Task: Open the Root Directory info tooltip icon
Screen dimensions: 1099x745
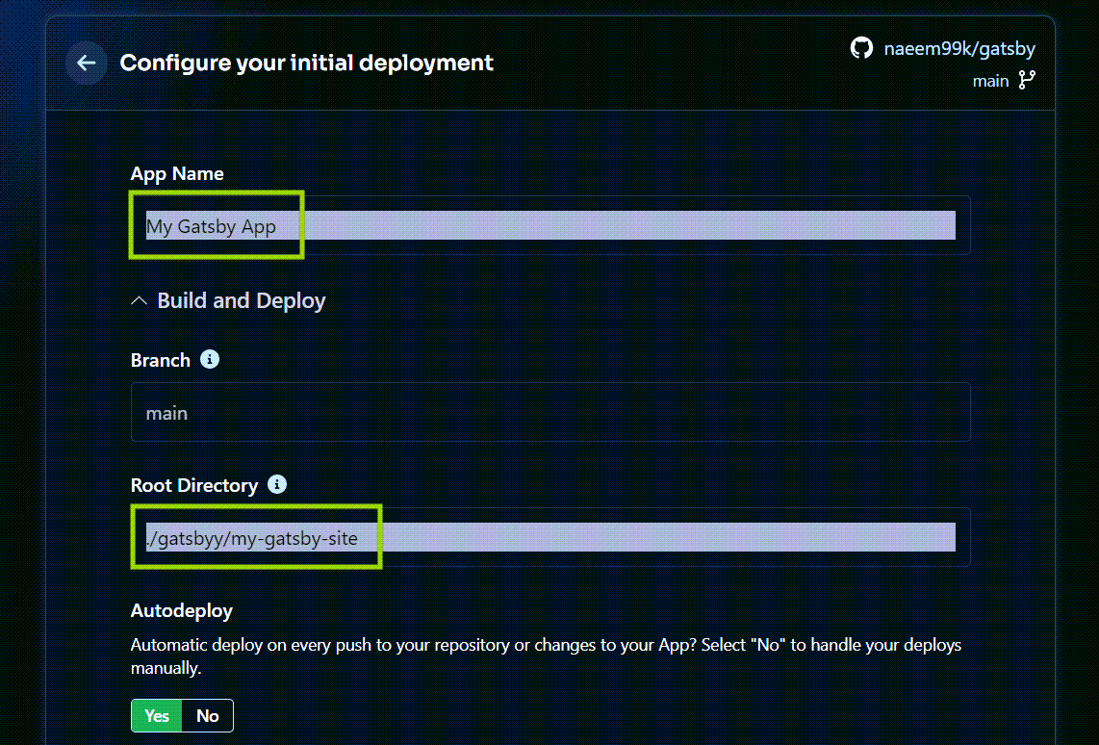Action: tap(276, 484)
